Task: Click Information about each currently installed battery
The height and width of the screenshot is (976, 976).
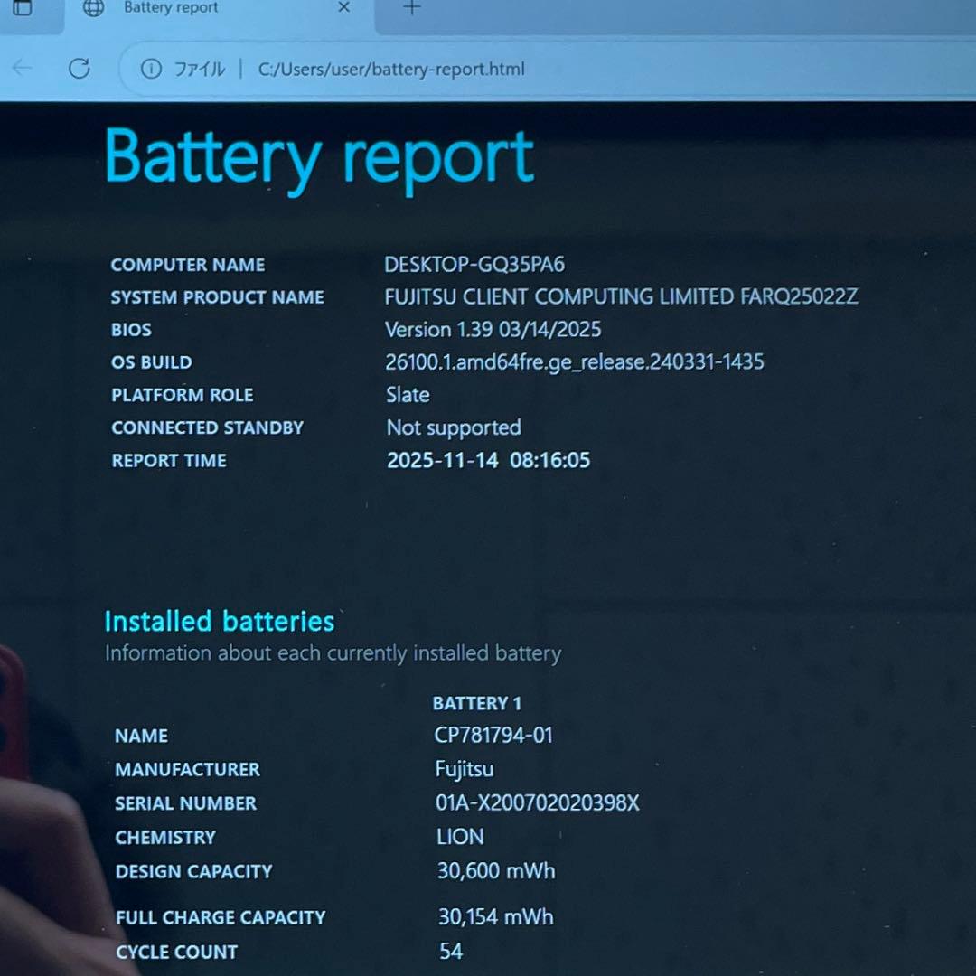Action: coord(333,653)
